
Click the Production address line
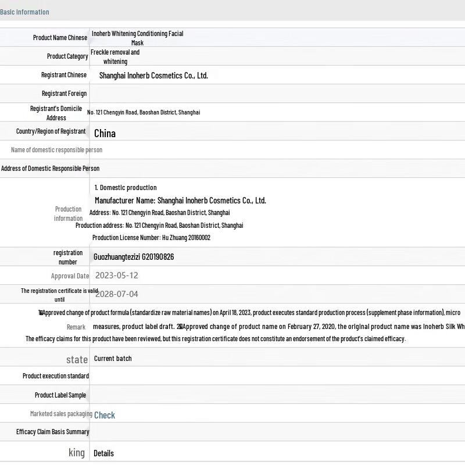click(159, 226)
